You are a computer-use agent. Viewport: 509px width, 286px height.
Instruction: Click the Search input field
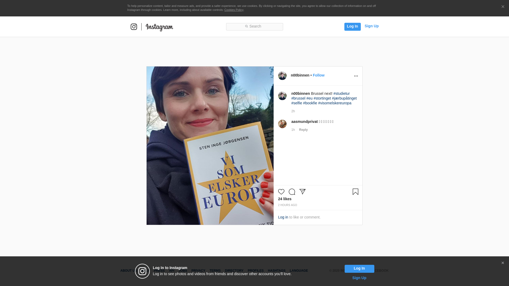(x=254, y=26)
